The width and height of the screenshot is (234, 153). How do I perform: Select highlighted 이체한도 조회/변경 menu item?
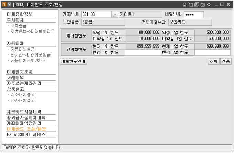(x=26, y=129)
